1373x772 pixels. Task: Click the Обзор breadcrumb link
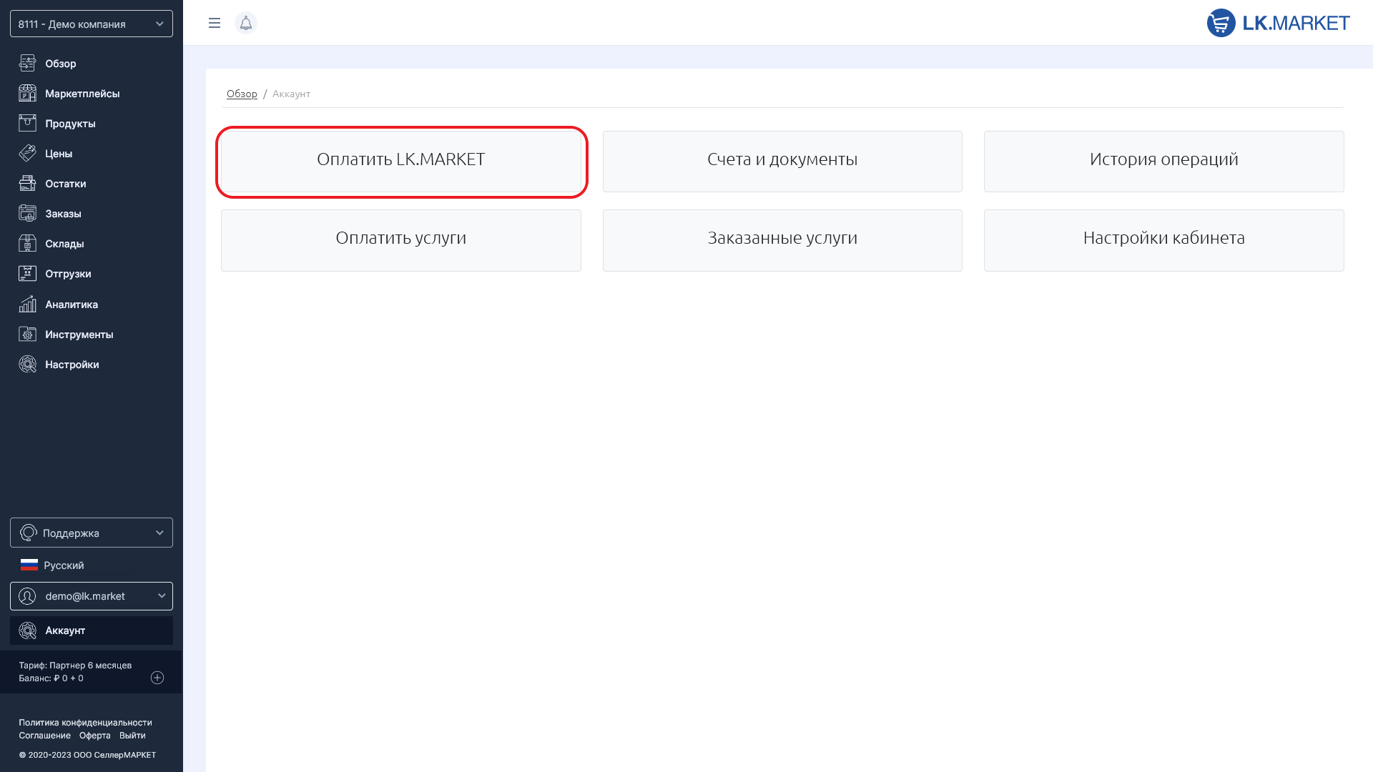point(242,94)
